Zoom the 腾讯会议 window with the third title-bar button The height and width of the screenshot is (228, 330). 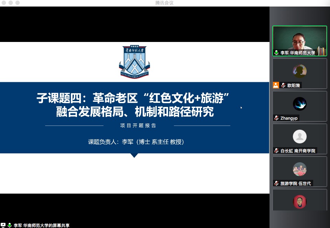click(x=18, y=3)
